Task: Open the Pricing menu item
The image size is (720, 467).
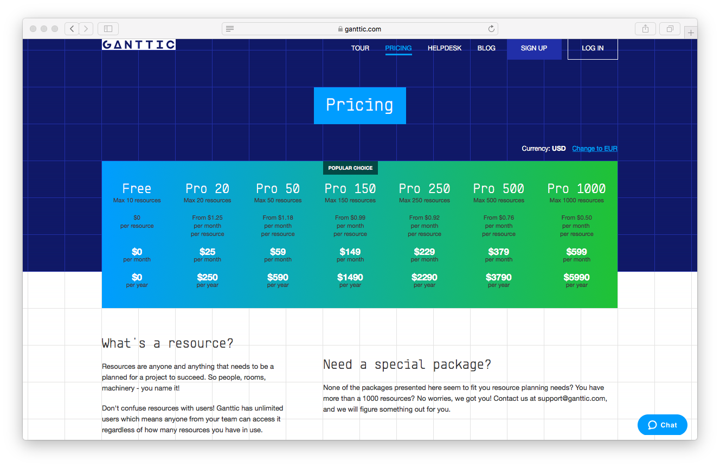Action: 398,48
